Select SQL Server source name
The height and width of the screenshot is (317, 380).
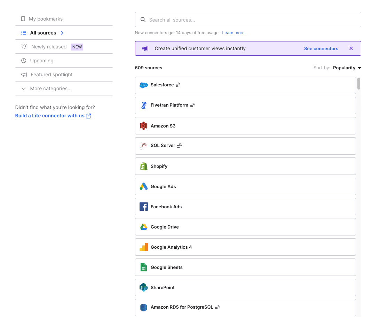(163, 146)
